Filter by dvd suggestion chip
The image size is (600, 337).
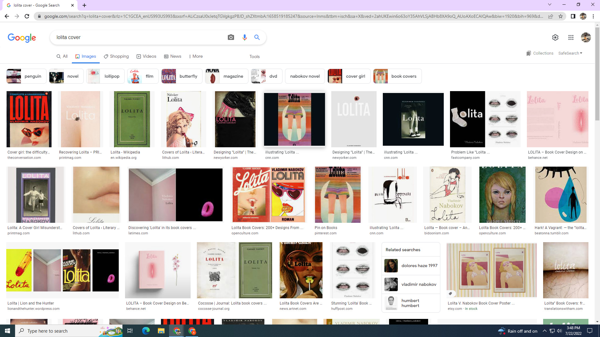(x=267, y=76)
